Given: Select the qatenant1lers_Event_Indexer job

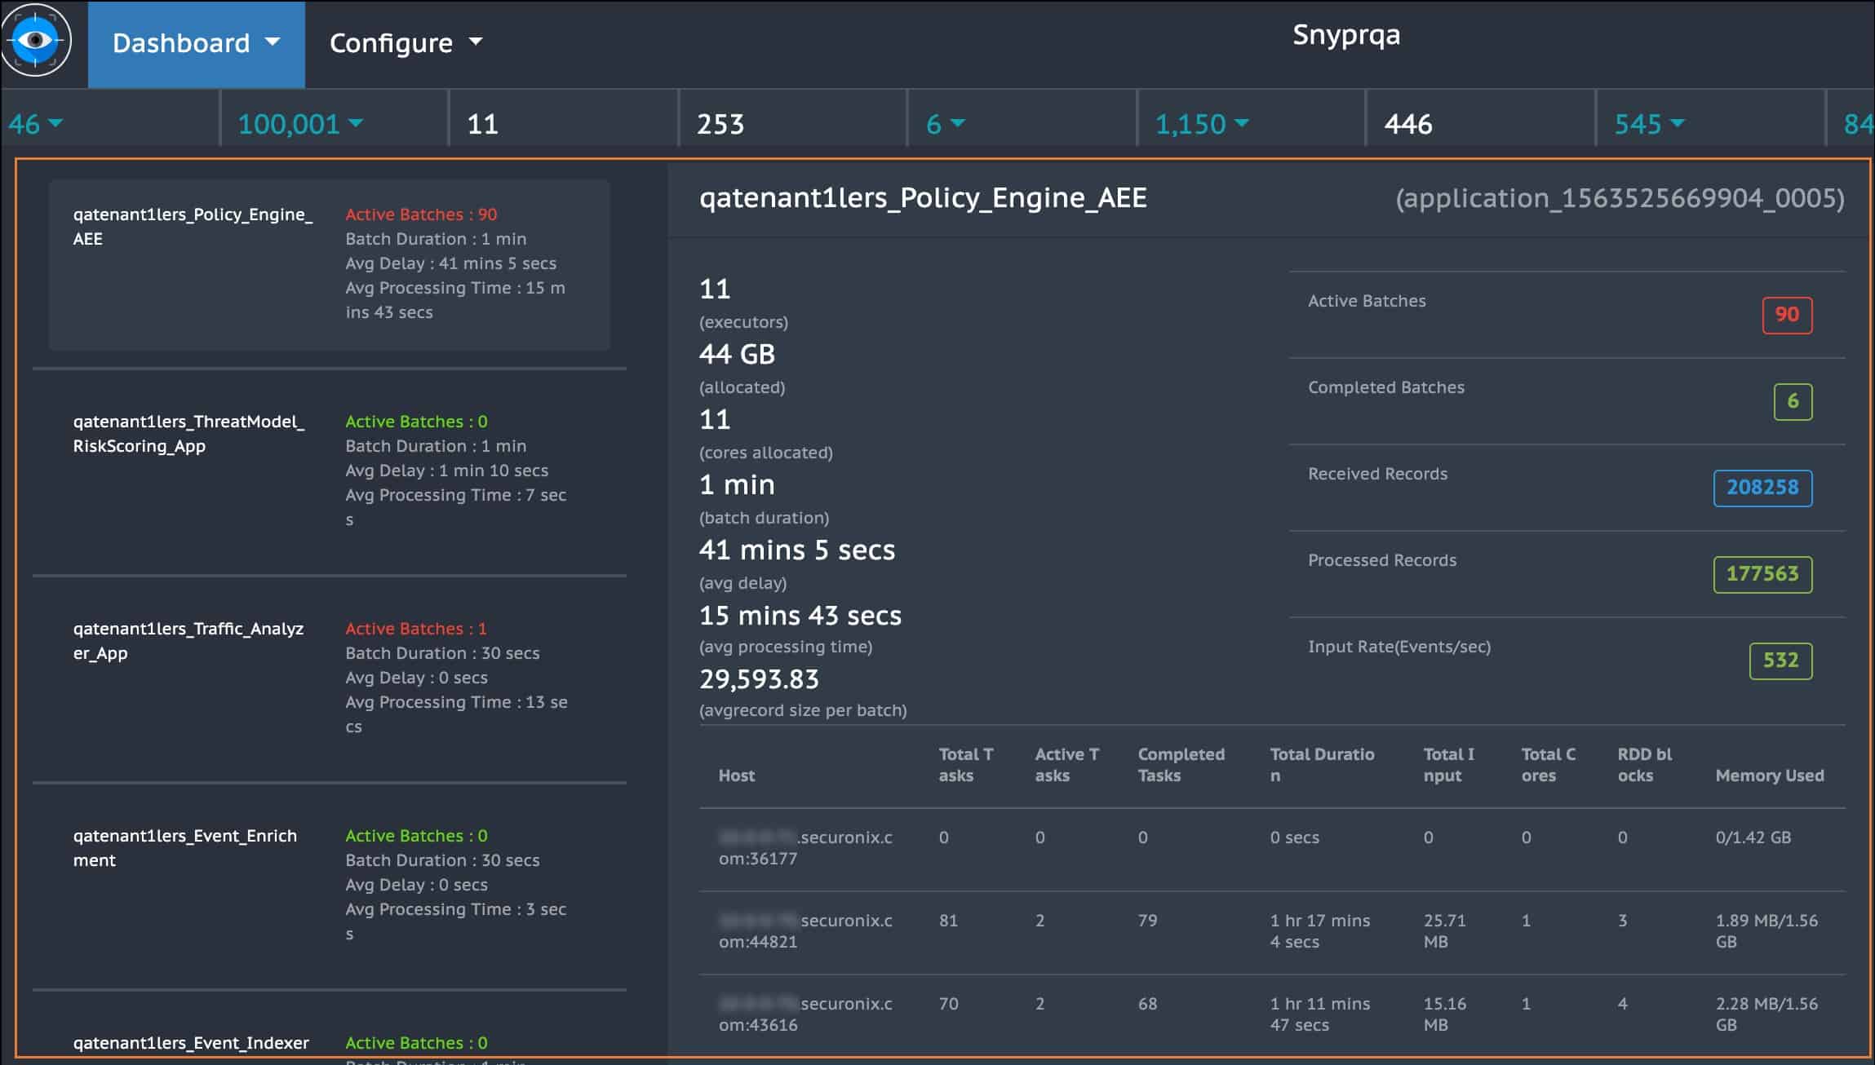Looking at the screenshot, I should [191, 1043].
